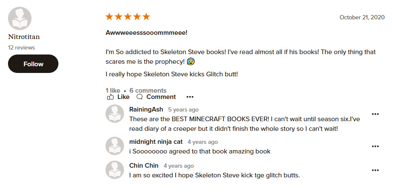Click the five-star rating
The width and height of the screenshot is (393, 187).
pos(128,17)
